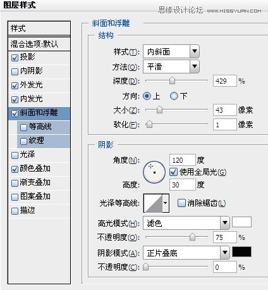Select the 斜面和浮雕 entry label
Screen dimensions: 268x290
click(x=39, y=113)
